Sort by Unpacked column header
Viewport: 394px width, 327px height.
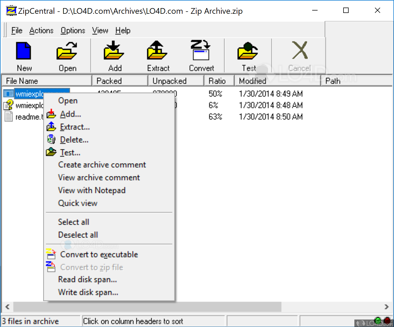[x=176, y=81]
